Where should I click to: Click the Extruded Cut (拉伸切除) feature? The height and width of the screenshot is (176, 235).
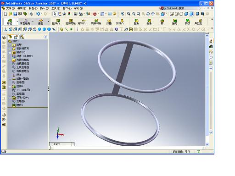tap(71, 22)
